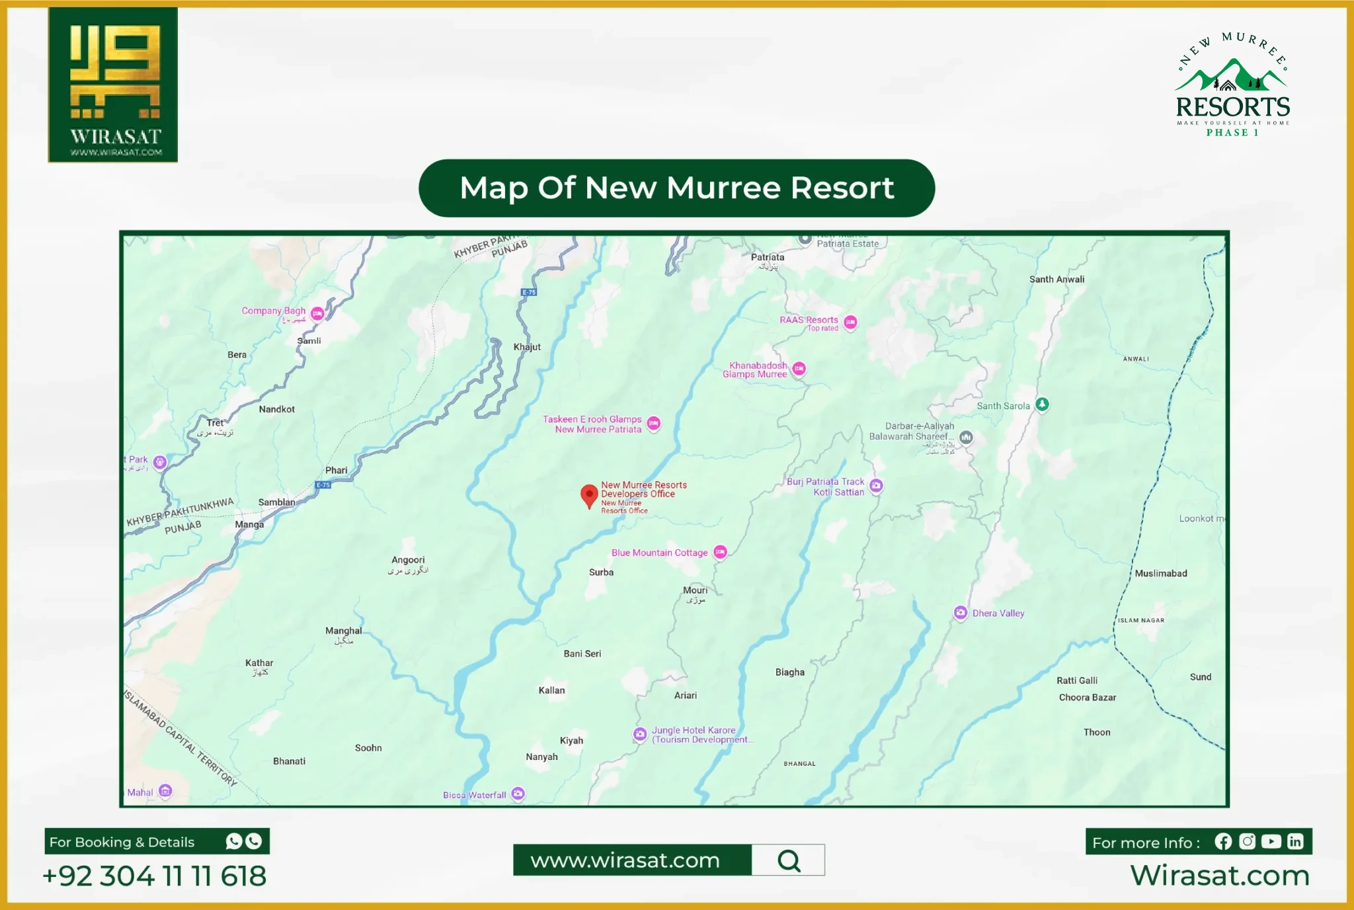Screen dimensions: 1354x910
Task: Click the Khajut label on the map
Action: point(527,347)
